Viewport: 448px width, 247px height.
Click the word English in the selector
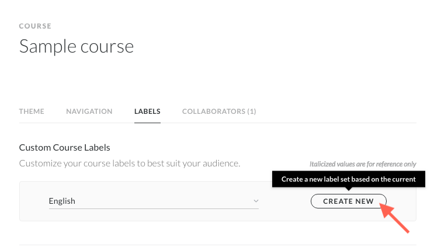62,201
